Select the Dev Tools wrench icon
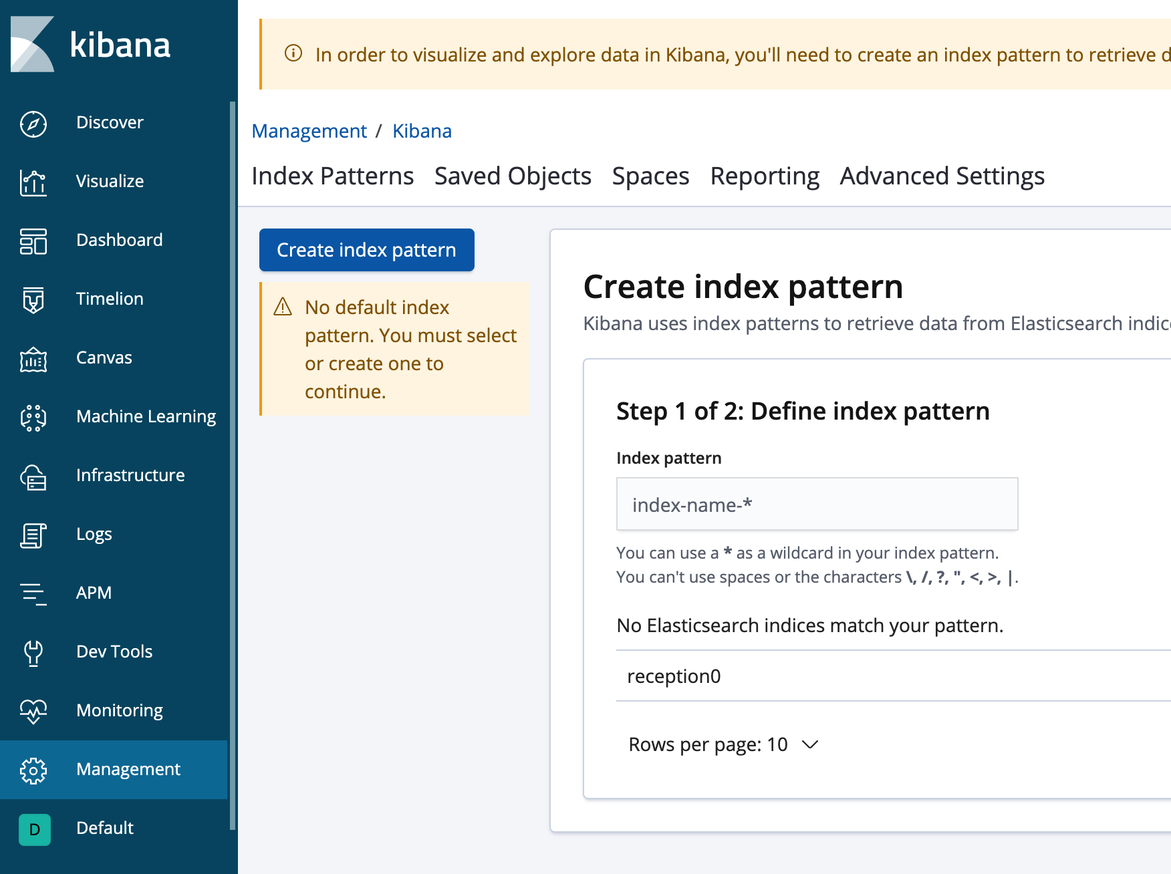 pos(33,653)
